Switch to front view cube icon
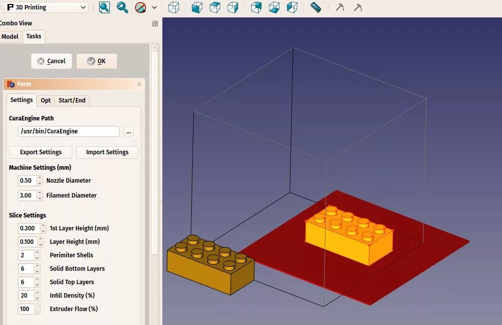The image size is (502, 325). click(197, 7)
